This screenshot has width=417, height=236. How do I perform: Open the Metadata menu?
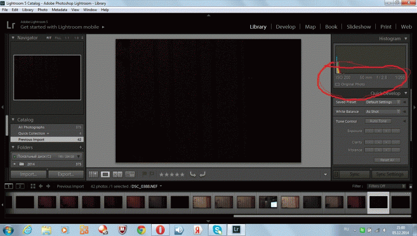coord(59,9)
